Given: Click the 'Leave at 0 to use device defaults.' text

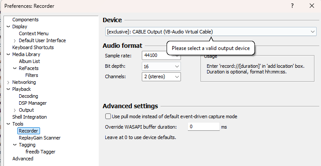Looking at the screenshot, I should 140,137.
